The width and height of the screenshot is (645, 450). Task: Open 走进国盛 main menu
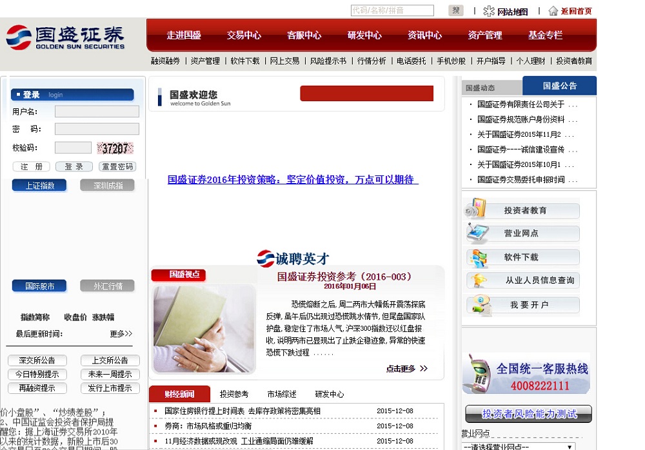pyautogui.click(x=184, y=35)
